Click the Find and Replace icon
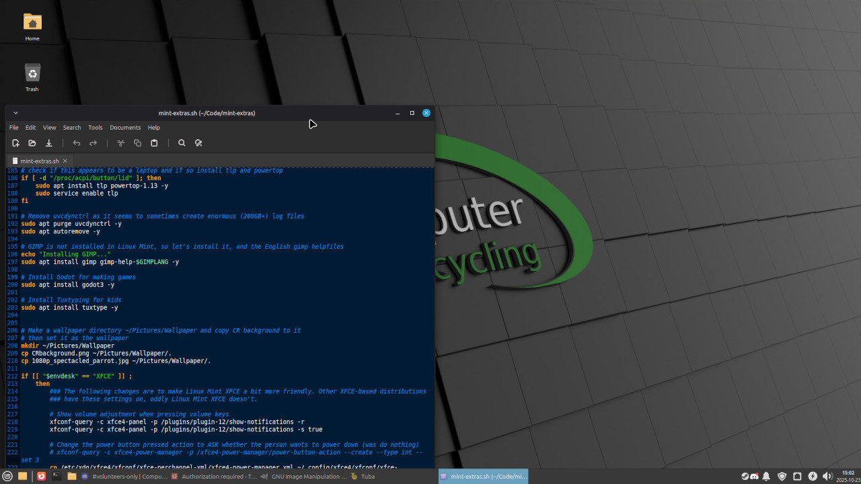The height and width of the screenshot is (484, 861). pos(198,143)
